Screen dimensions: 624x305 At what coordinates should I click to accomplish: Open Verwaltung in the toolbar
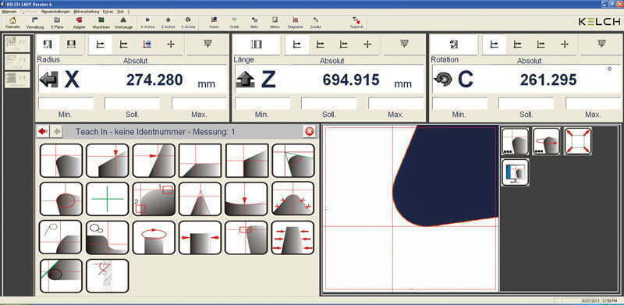[34, 23]
